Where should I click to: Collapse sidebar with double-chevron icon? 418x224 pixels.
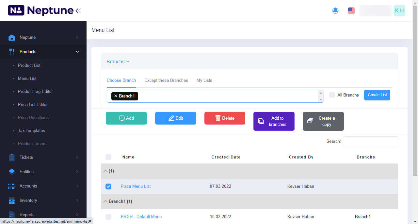point(78,11)
